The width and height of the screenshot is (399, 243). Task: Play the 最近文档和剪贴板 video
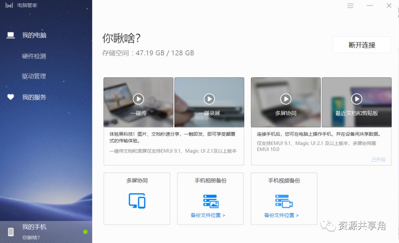coord(357,99)
